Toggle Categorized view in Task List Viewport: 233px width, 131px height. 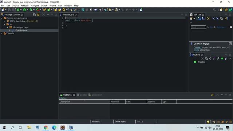click(x=199, y=19)
